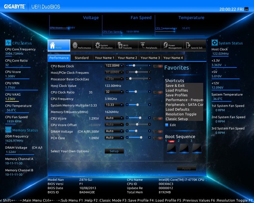This screenshot has width=254, height=203.
Task: Open the DRAM Voltage Auto dropdown
Action: pos(114,131)
